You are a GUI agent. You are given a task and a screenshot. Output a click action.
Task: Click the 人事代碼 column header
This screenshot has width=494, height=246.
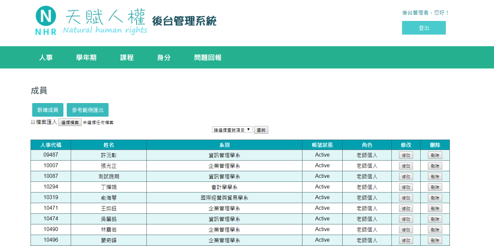point(51,145)
